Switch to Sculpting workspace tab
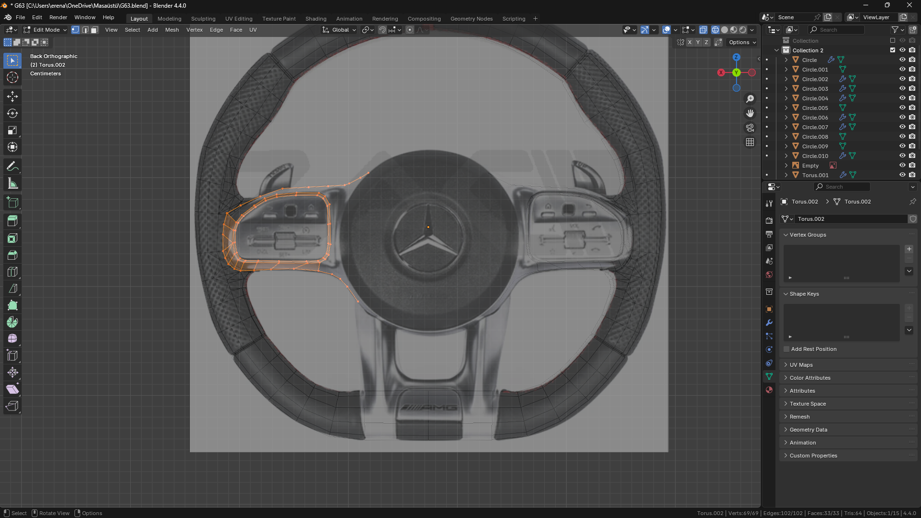Screen dimensions: 921x518 [x=203, y=19]
